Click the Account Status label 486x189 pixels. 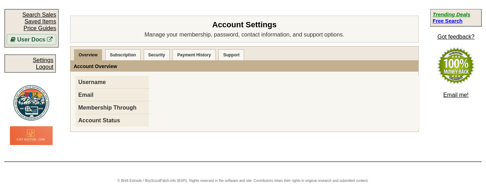click(99, 120)
